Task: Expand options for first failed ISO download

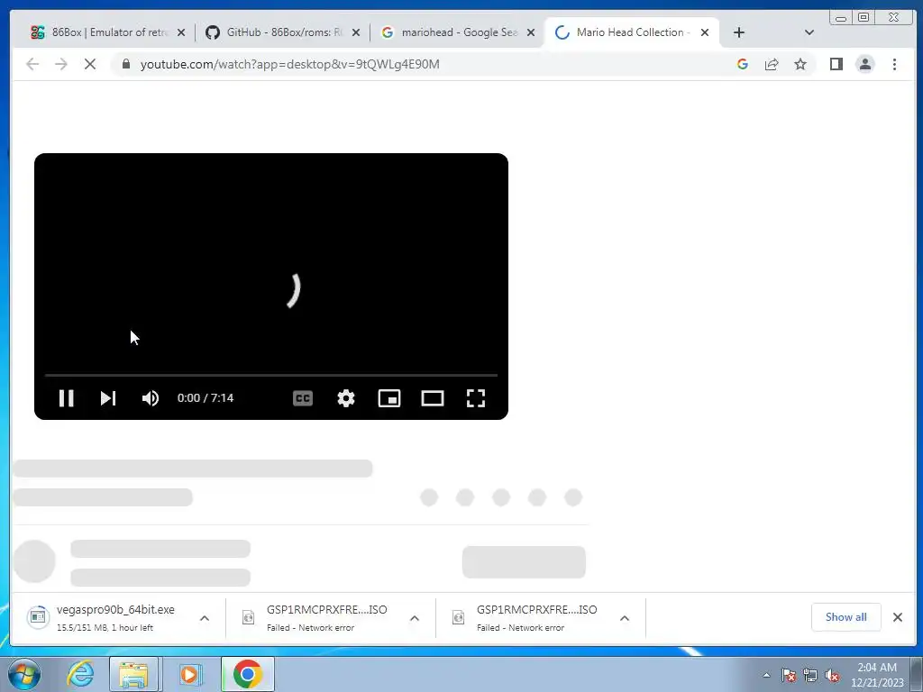Action: (415, 618)
